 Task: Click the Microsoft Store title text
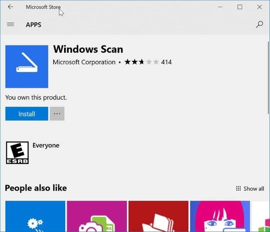point(43,7)
